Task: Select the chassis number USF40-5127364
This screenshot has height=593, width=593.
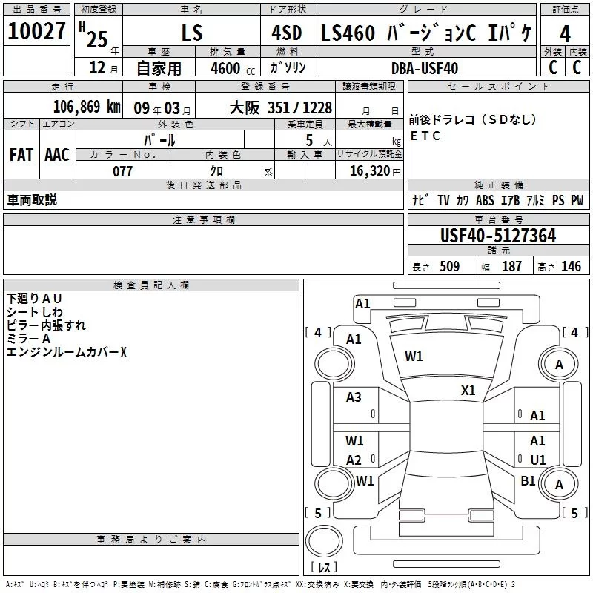Action: pos(497,236)
